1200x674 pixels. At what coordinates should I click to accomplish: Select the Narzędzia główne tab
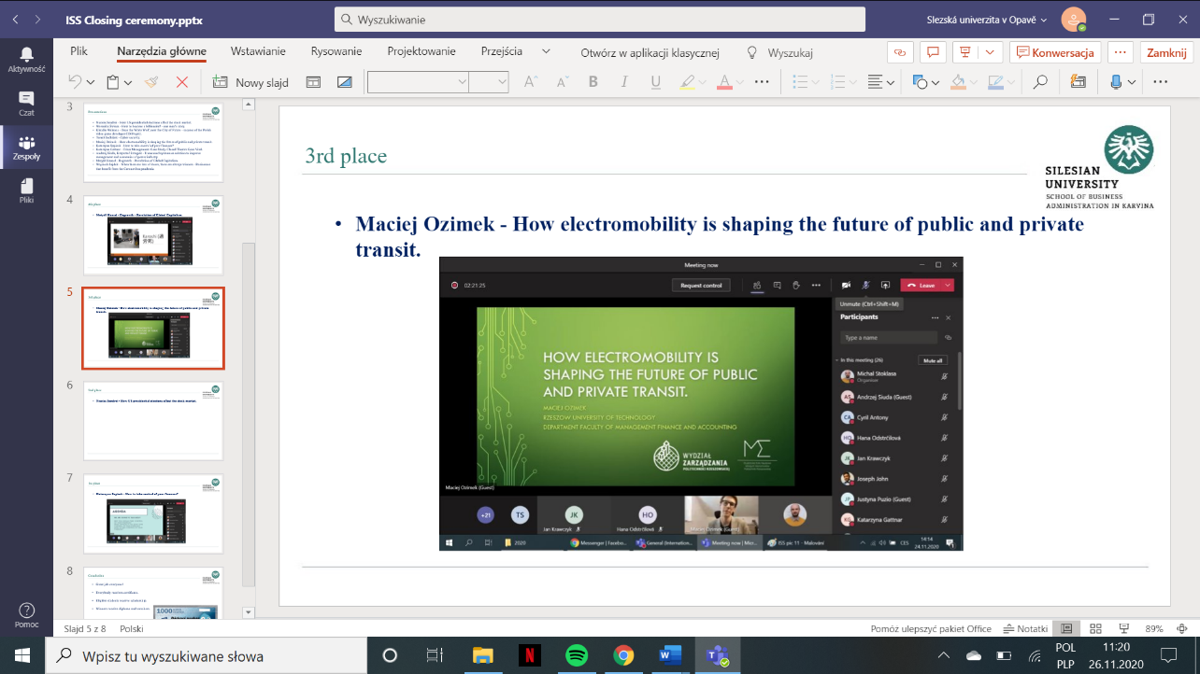162,52
